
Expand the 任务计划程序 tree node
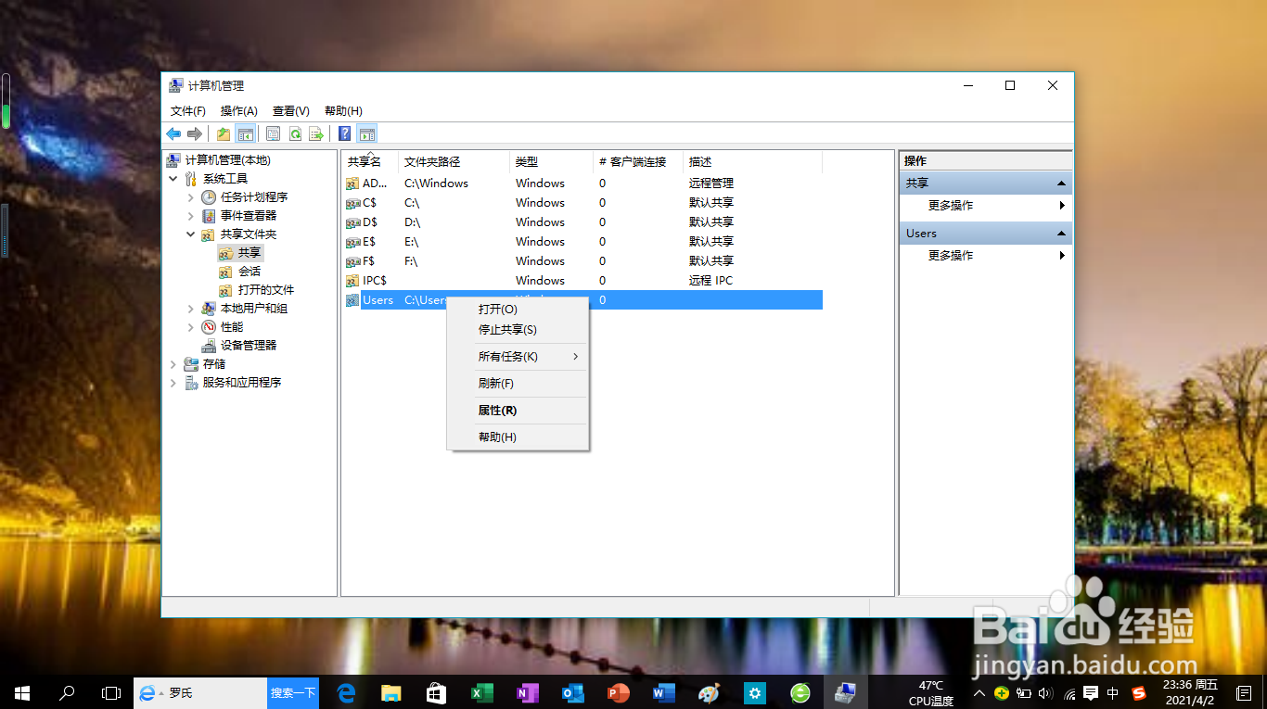[191, 197]
